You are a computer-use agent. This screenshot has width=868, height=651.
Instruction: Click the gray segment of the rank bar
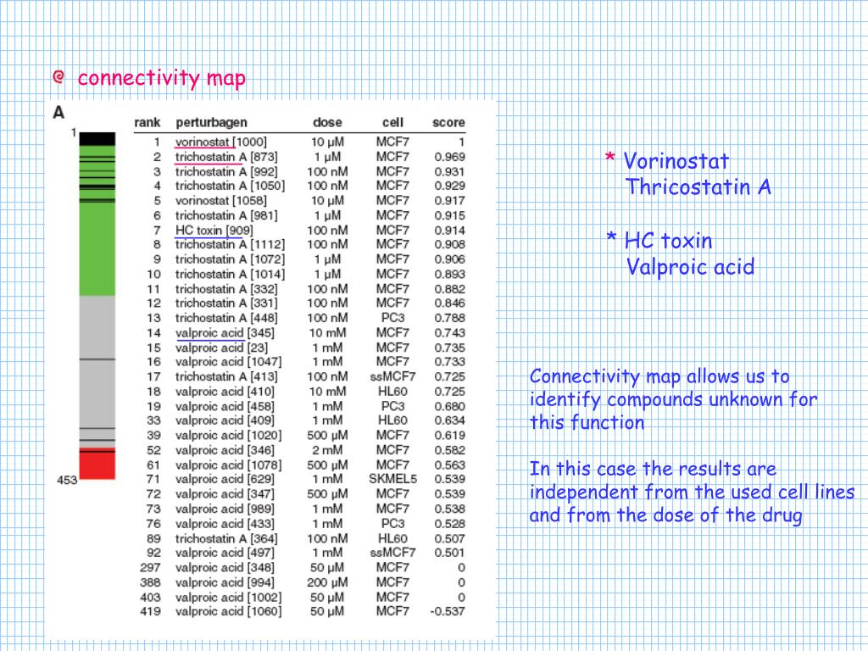pos(97,371)
